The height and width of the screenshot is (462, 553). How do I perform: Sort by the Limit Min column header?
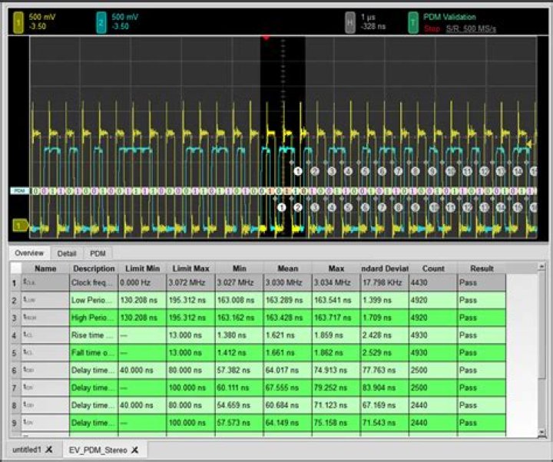coord(143,269)
